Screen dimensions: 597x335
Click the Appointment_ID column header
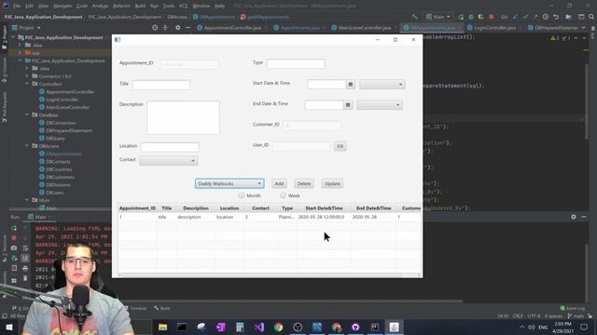(137, 208)
